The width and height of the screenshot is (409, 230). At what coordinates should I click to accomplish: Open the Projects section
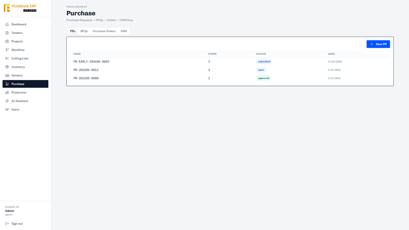(x=25, y=41)
